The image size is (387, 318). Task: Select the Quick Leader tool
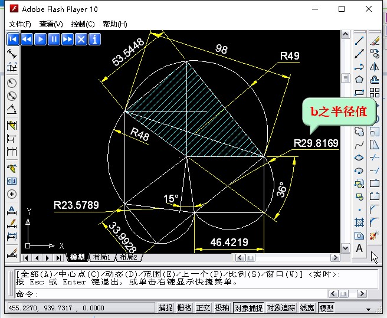coord(12,168)
